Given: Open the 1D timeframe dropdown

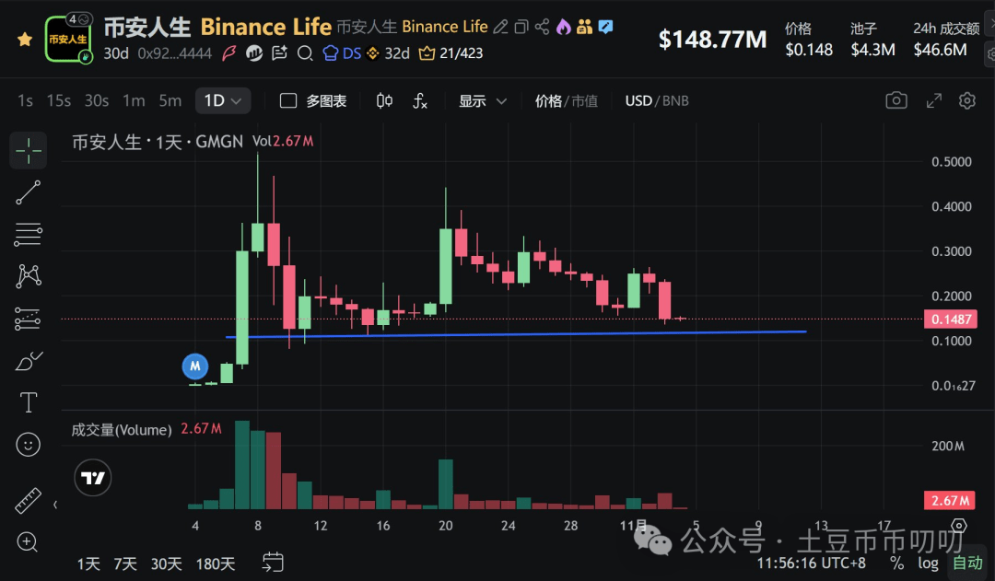Looking at the screenshot, I should [x=223, y=101].
